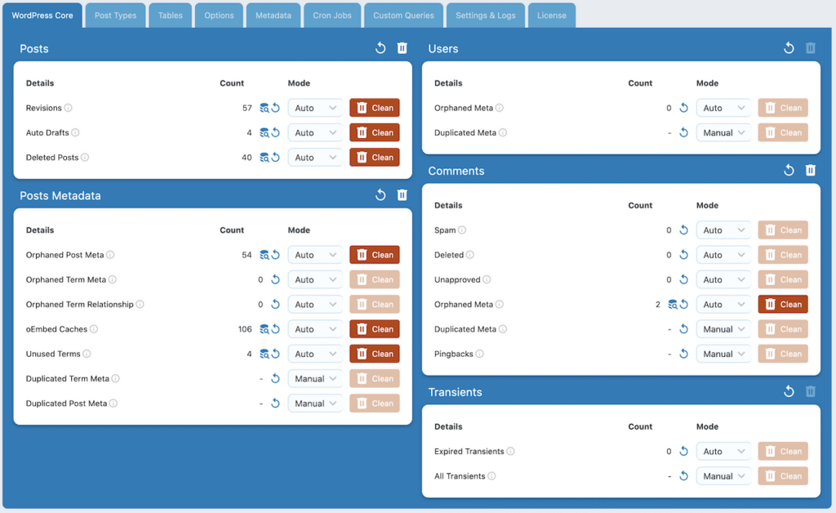Open the Options tab
The width and height of the screenshot is (836, 513).
pos(219,16)
